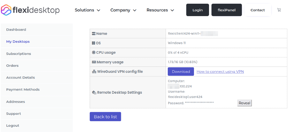The width and height of the screenshot is (290, 132).
Task: Open How to connect using VPN link
Action: coord(220,72)
